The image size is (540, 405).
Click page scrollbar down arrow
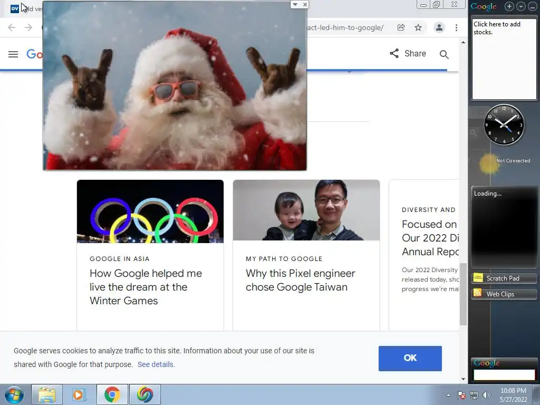[x=463, y=379]
